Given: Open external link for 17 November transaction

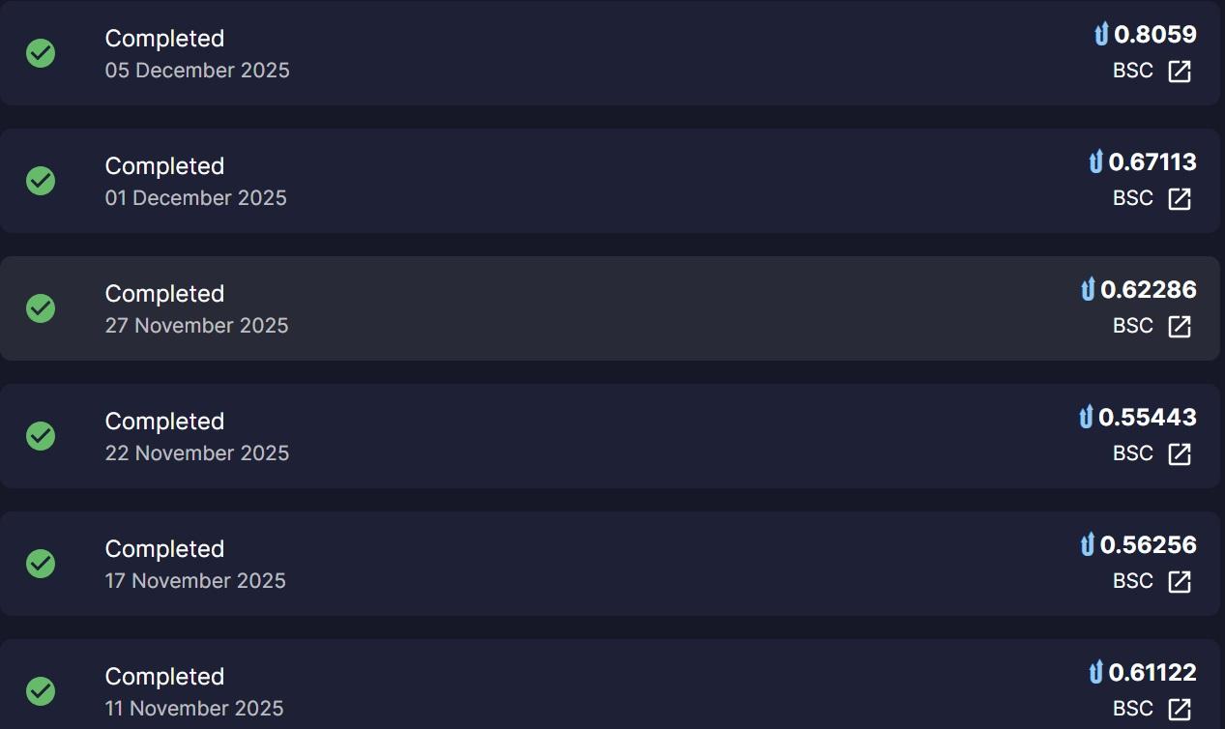Looking at the screenshot, I should coord(1180,582).
